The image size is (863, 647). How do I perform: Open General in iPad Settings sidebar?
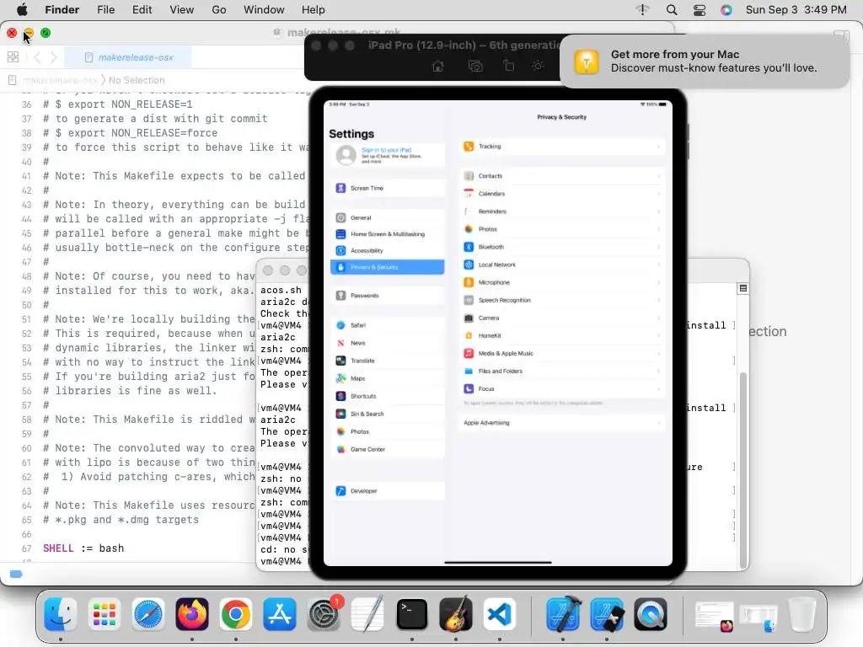pyautogui.click(x=388, y=218)
